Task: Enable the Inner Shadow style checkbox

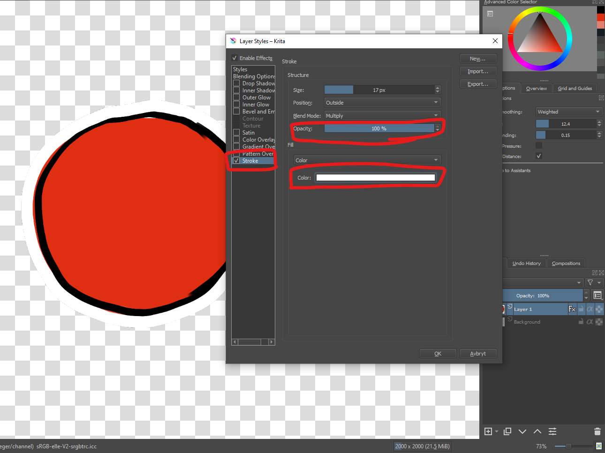Action: 236,91
